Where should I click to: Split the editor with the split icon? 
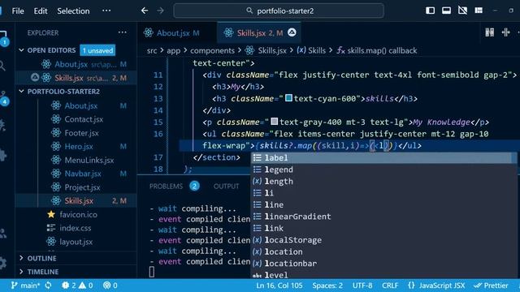505,32
